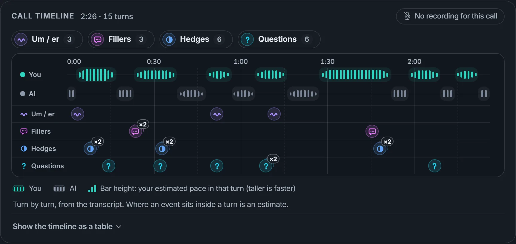
Task: Click the Fillers row label
Action: point(36,131)
